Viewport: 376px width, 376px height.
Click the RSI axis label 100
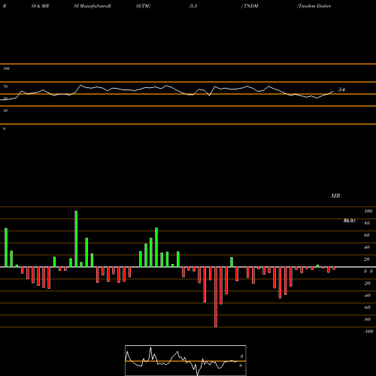[6, 68]
